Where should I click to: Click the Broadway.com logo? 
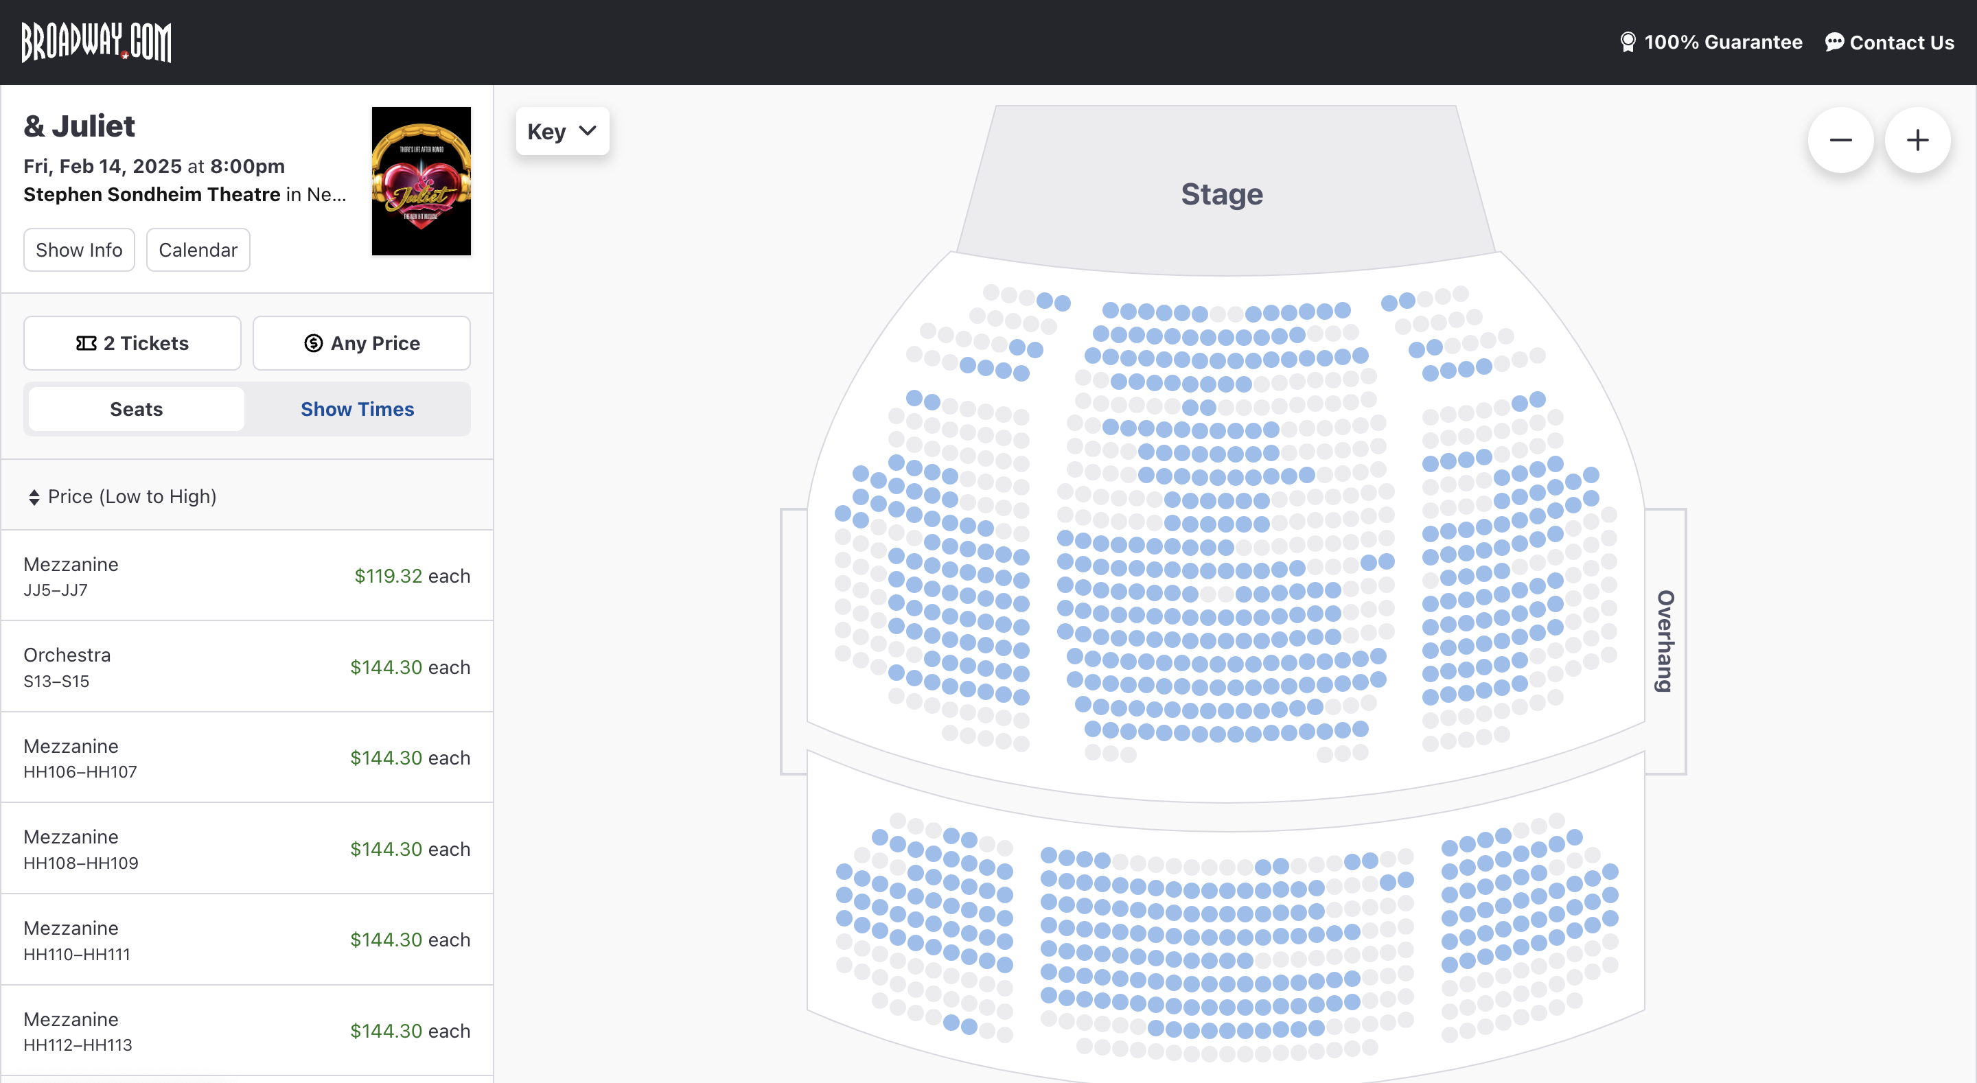pos(96,43)
